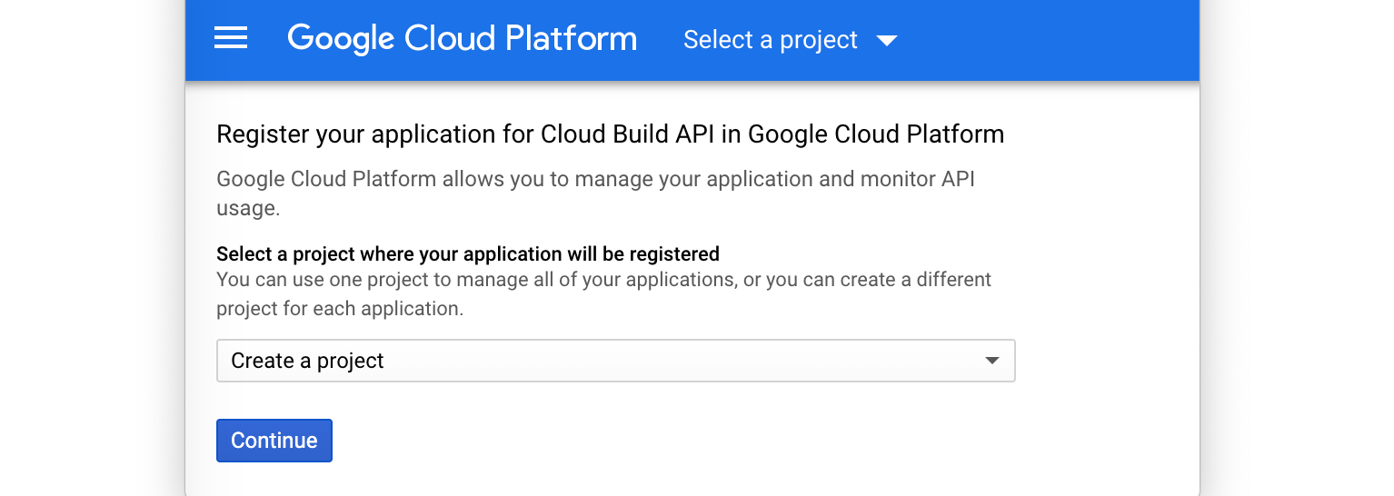Click the gray arrow in project dropdown

[992, 361]
